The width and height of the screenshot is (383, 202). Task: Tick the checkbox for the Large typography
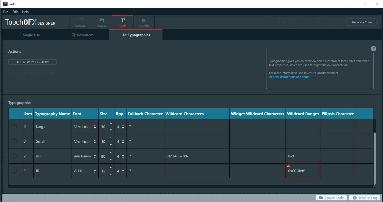click(x=15, y=127)
